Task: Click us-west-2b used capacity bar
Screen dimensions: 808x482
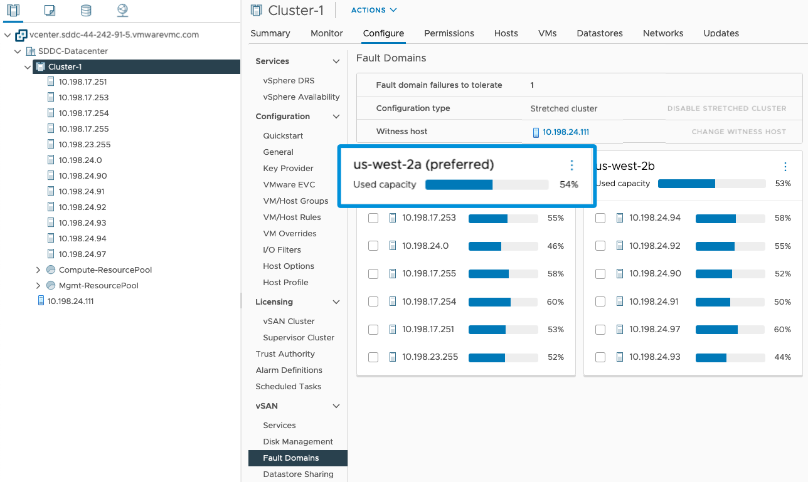Action: pos(712,184)
